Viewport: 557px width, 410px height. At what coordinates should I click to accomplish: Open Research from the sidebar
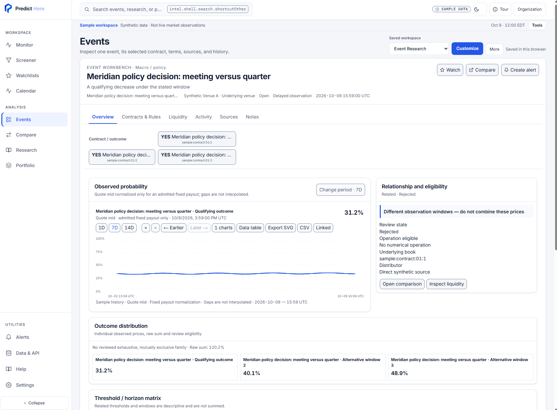34,150
